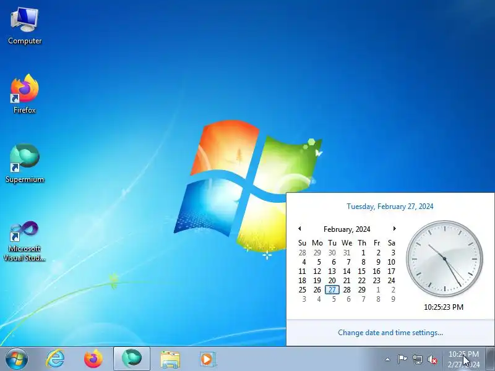495x371 pixels.
Task: Open Windows Explorer from the taskbar
Action: point(170,359)
